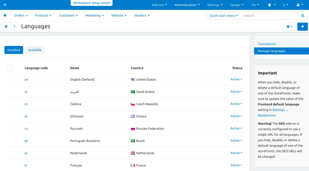The width and height of the screenshot is (309, 171).
Task: Open the 'fr' language code link
Action: (26, 165)
